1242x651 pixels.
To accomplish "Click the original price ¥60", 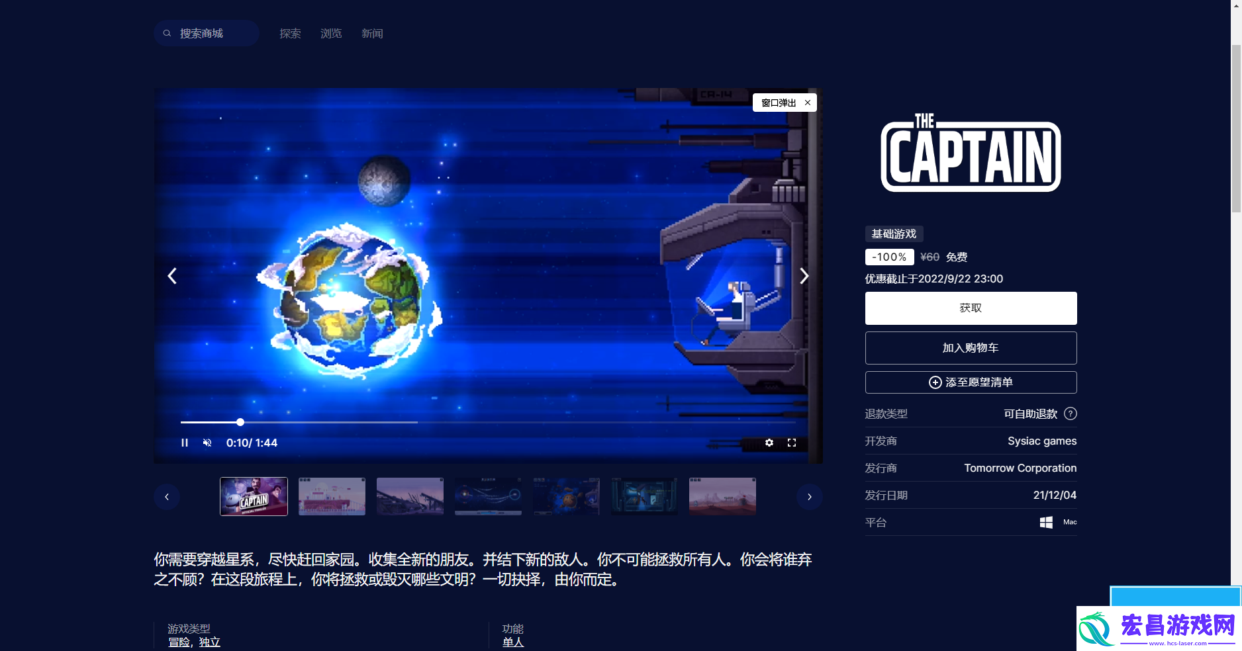I will click(930, 257).
